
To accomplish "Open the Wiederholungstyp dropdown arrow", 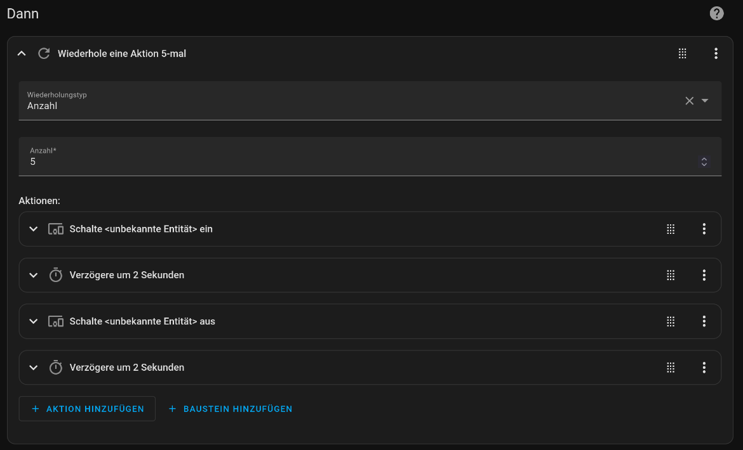I will [705, 101].
